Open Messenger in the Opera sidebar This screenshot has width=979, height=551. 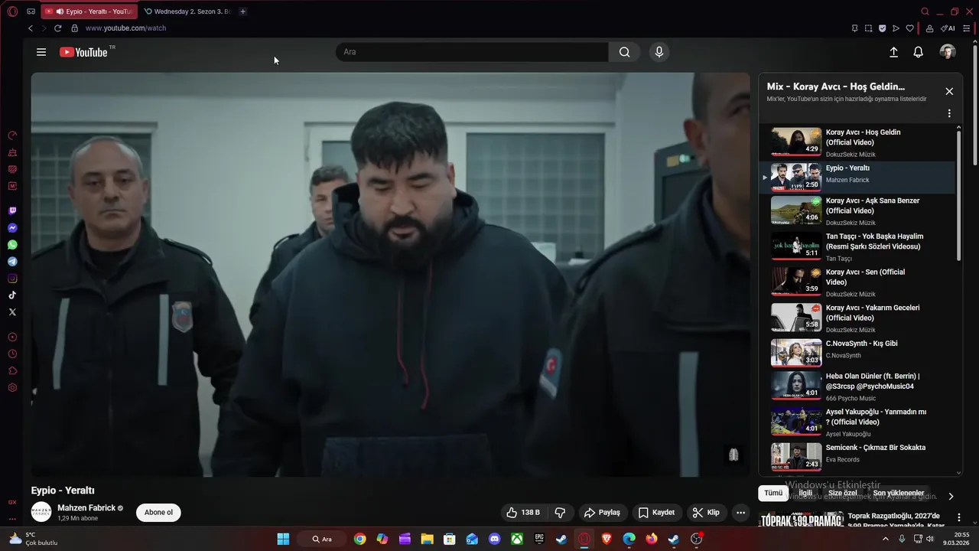12,228
